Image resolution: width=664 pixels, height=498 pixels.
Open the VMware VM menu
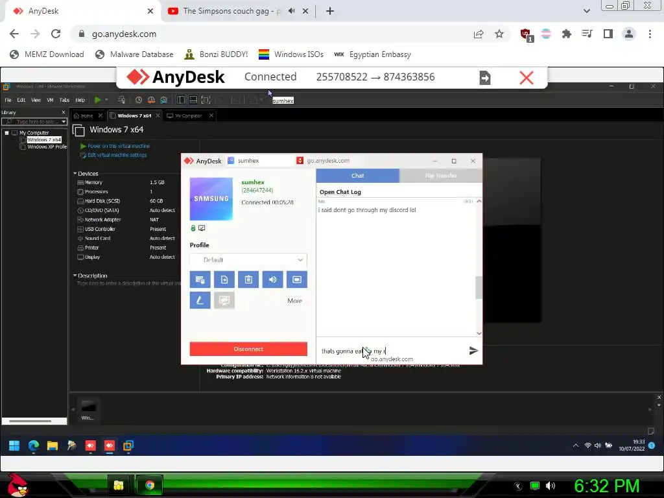[50, 100]
